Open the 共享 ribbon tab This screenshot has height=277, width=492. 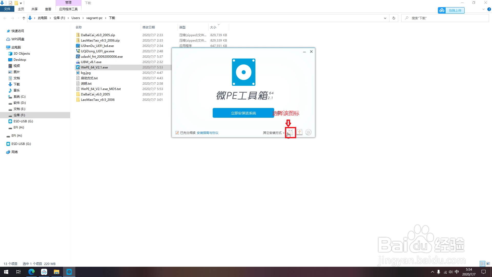tap(35, 9)
